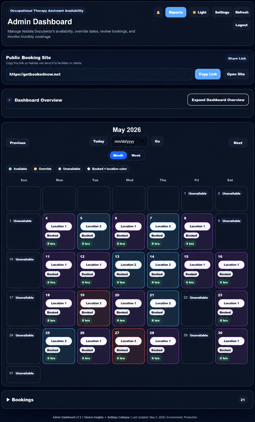
Task: Click Booked badge on May 6
Action: click(x=122, y=236)
